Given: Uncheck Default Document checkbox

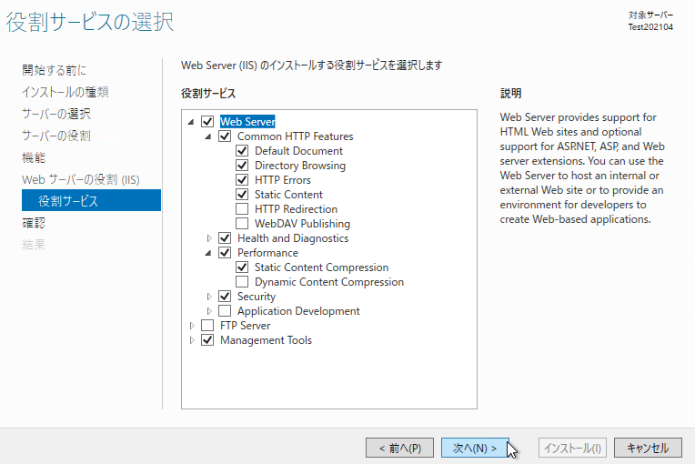Looking at the screenshot, I should (242, 151).
